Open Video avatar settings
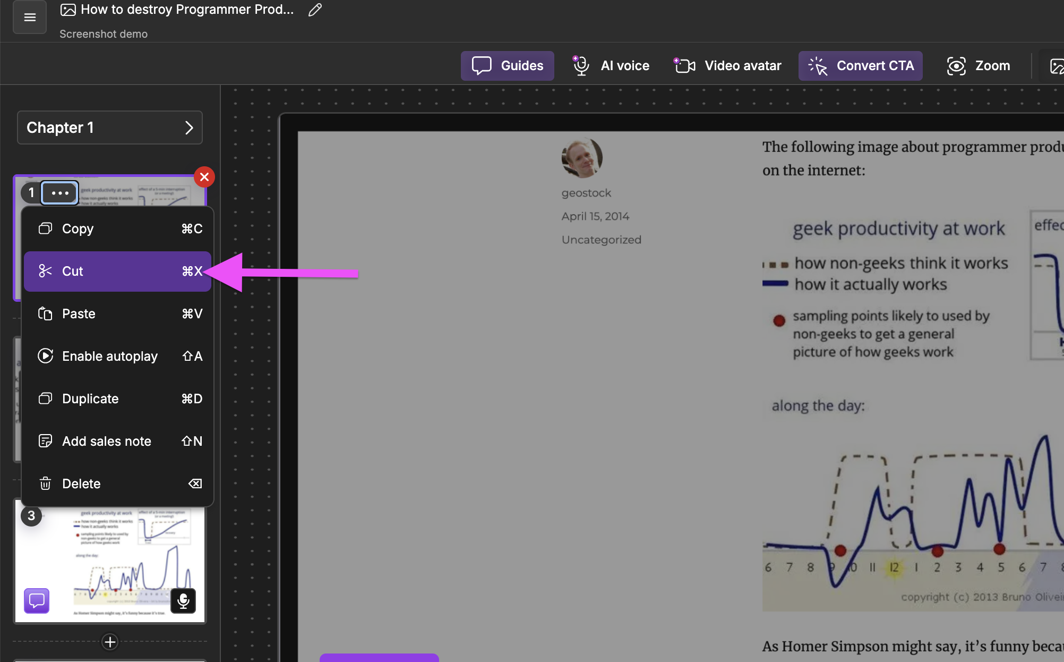1064x662 pixels. click(x=728, y=66)
